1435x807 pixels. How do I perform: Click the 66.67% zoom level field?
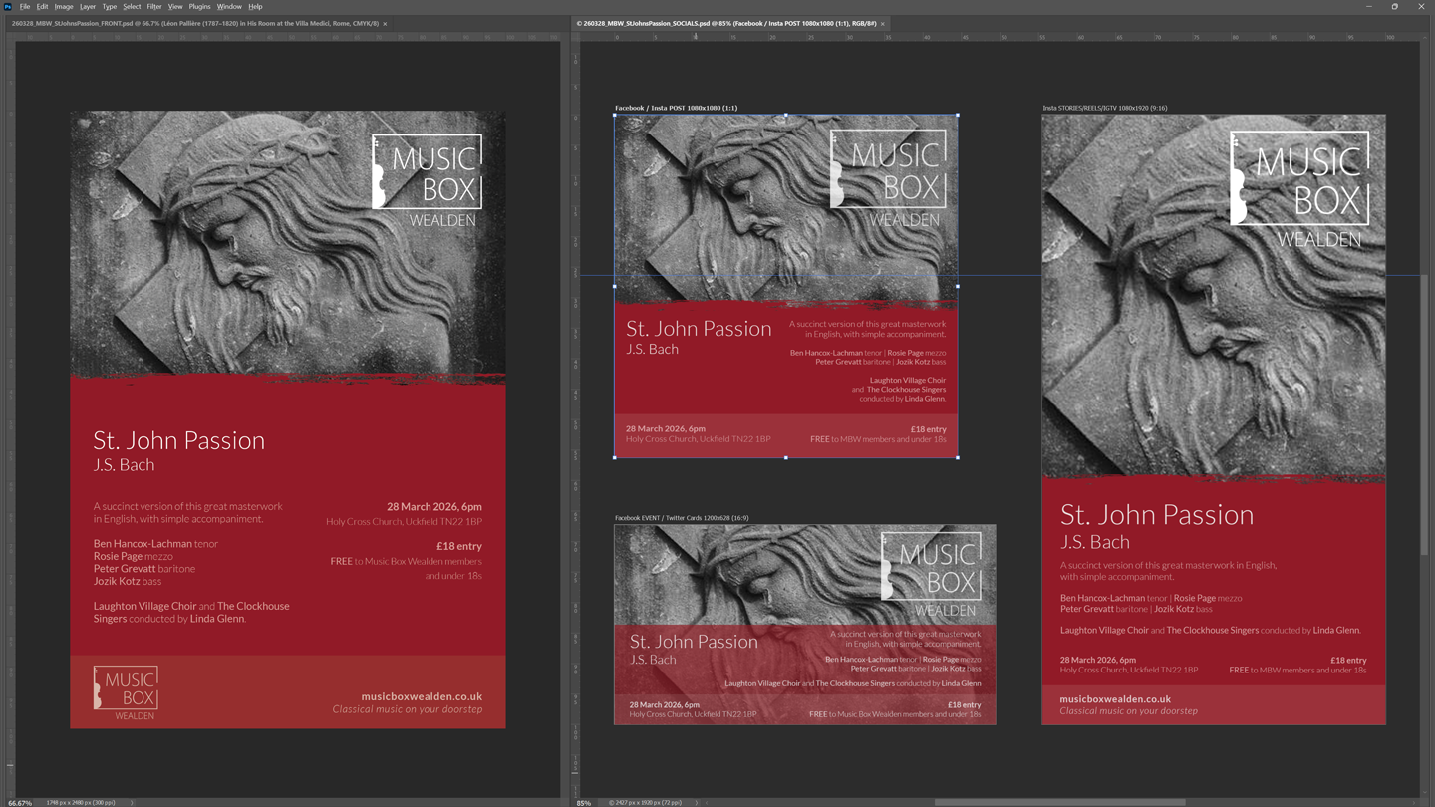[20, 802]
